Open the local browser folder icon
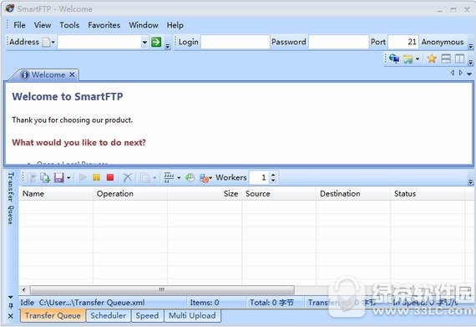 [408, 59]
